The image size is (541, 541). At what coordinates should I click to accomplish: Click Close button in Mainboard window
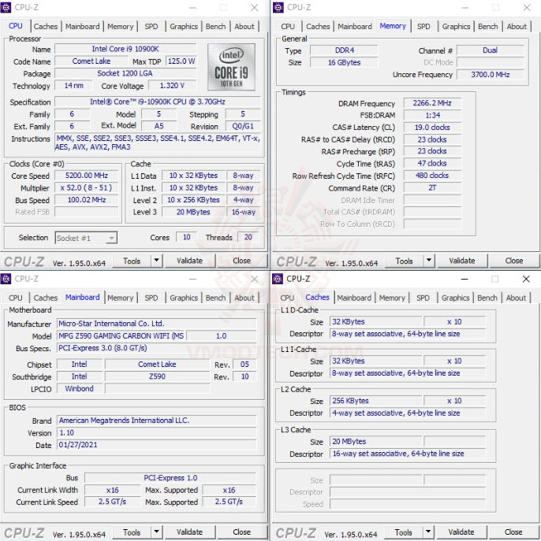click(x=241, y=532)
